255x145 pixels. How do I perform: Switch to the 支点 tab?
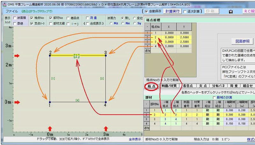pyautogui.click(x=203, y=86)
